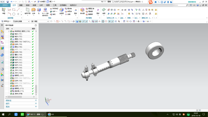Screen dimensions: 208x117
Task: Switch to the 分析 ribbon tab
Action: click(x=41, y=5)
